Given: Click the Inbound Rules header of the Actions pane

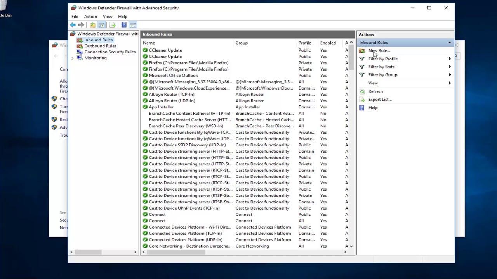Looking at the screenshot, I should (405, 43).
